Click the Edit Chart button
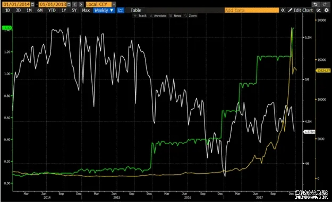332x202 pixels. [x=301, y=10]
